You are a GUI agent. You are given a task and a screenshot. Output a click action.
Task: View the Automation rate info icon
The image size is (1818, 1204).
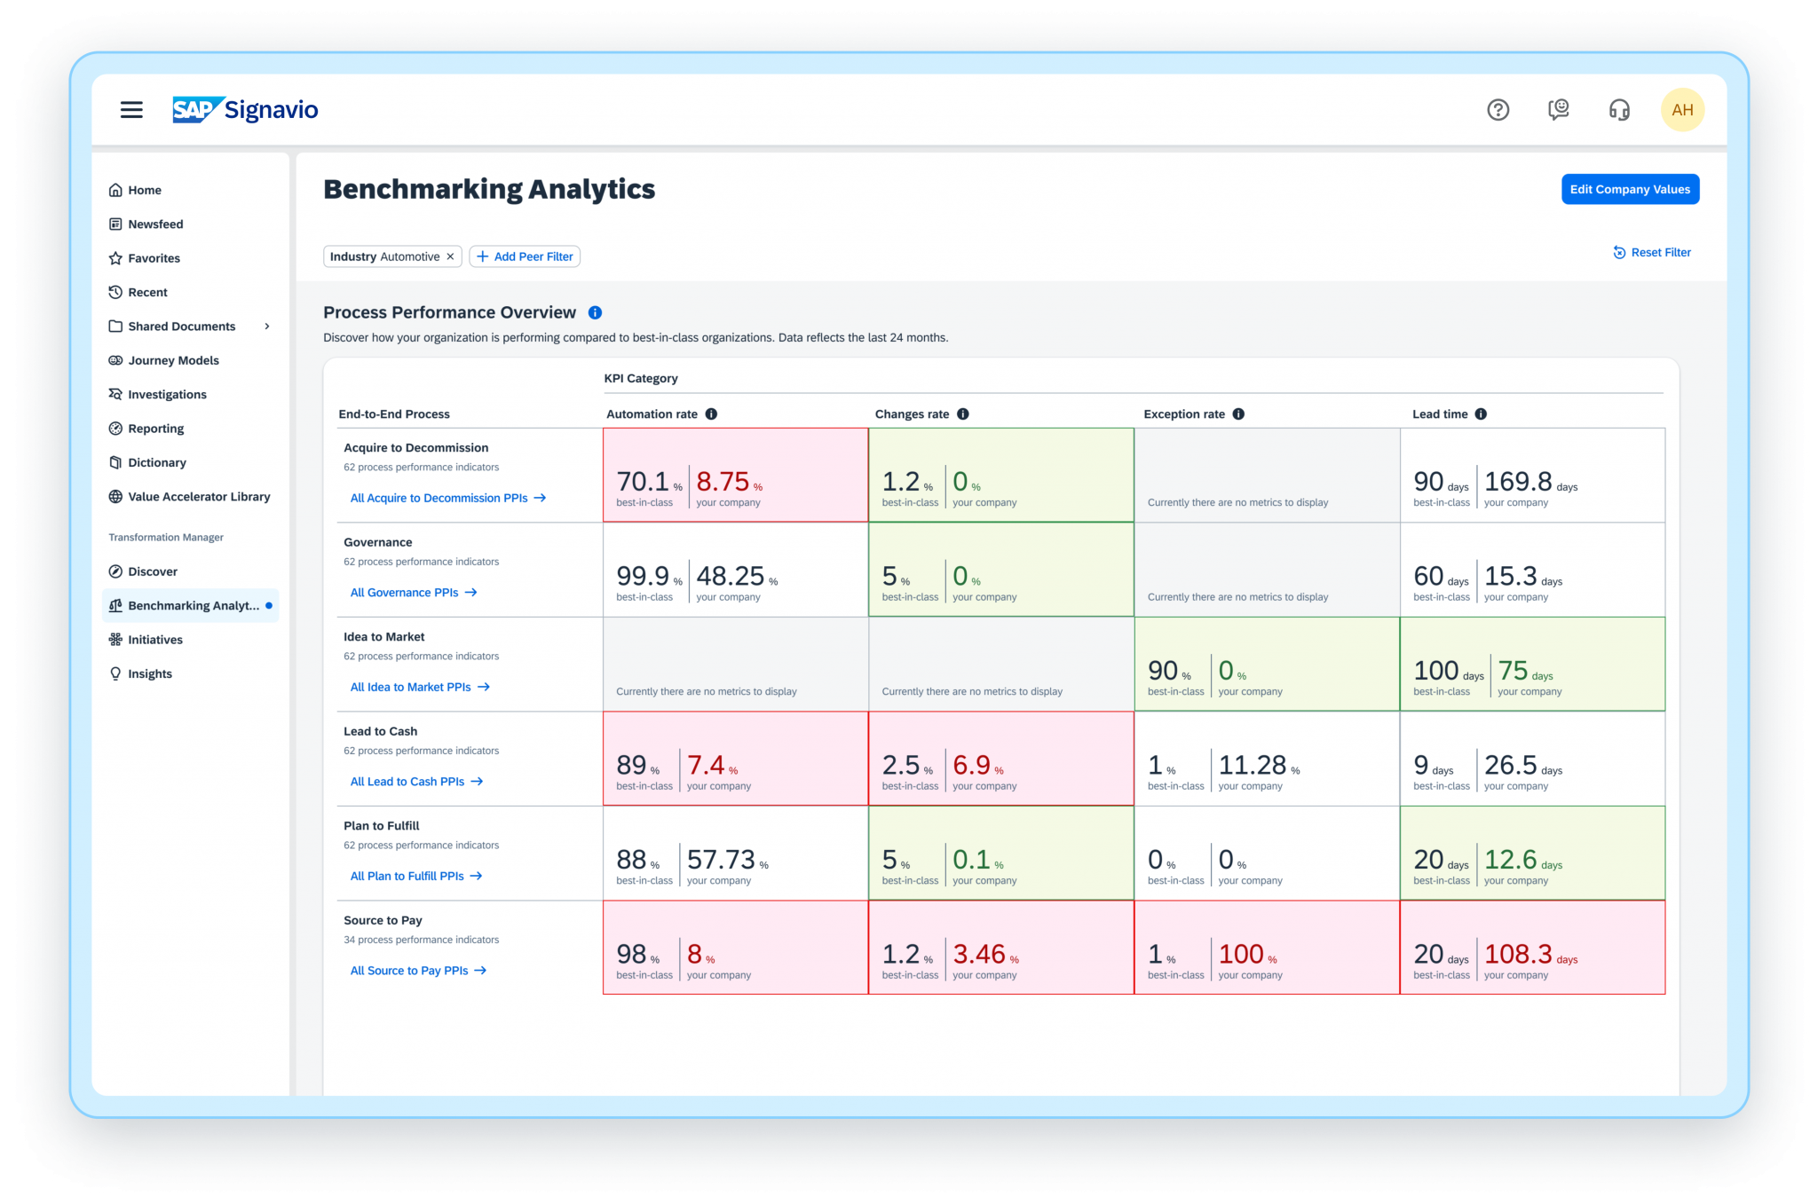pos(712,413)
